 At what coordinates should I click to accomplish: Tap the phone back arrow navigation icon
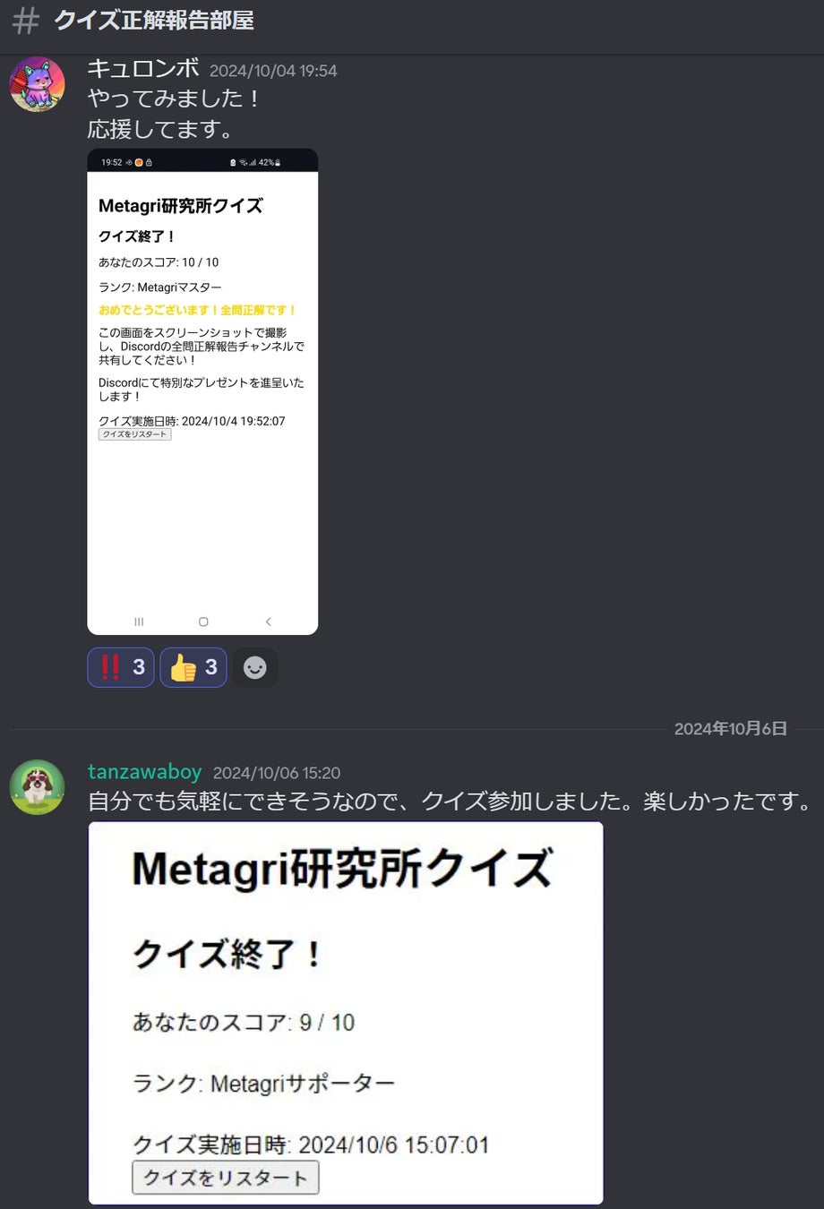(268, 622)
